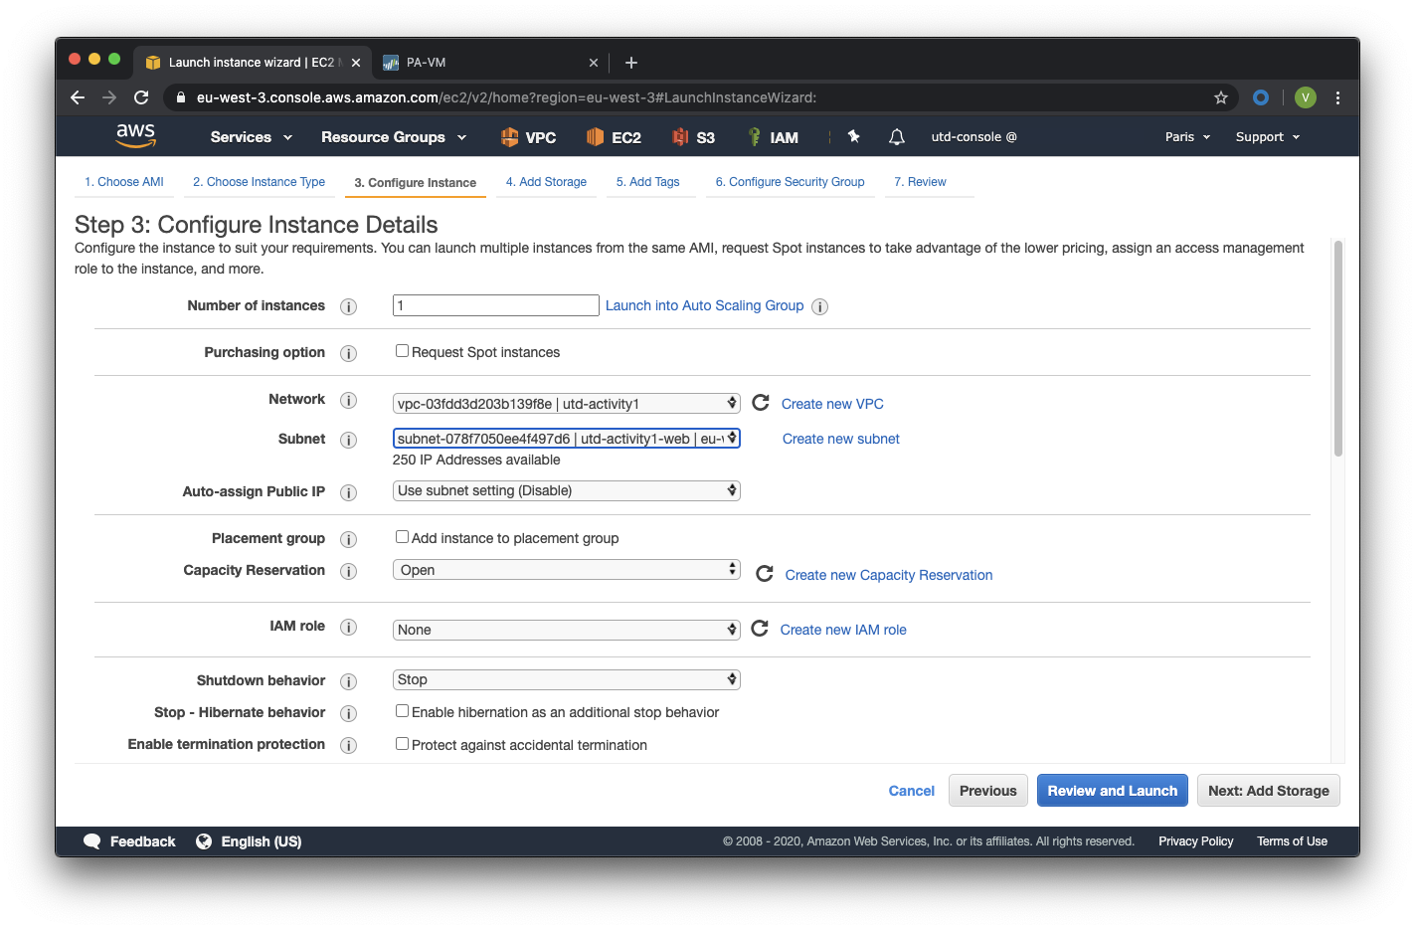
Task: Click Create new subnet link
Action: [841, 439]
